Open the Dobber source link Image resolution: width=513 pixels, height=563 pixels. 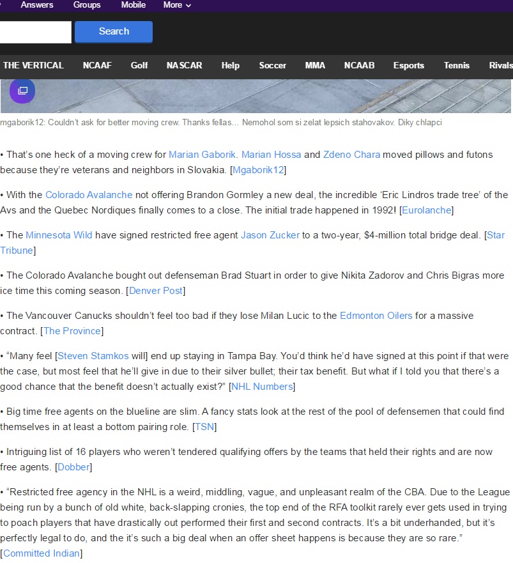73,467
